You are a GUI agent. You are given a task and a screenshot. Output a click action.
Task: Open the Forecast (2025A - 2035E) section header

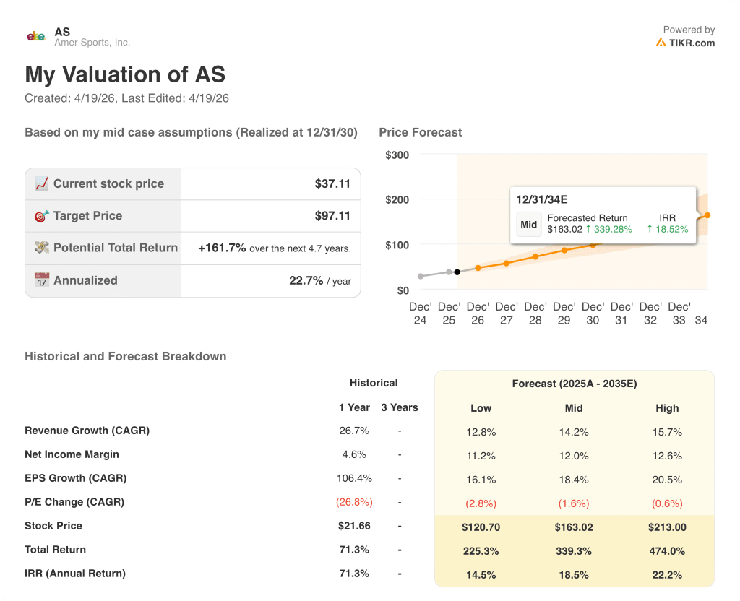pos(573,384)
